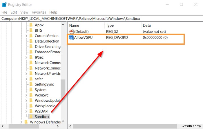Open the Help menu
Screen dimensions: 203x129
pos(53,12)
